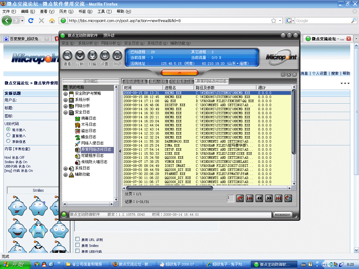Viewport: 359px width, 269px height.
Task: Select the 帮助信息 radio button
Action: coord(8,141)
